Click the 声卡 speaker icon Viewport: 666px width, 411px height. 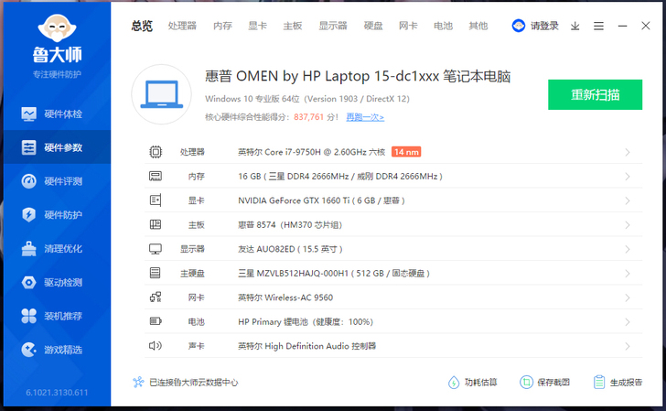click(x=156, y=345)
